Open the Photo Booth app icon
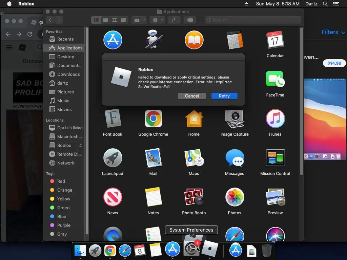 [x=194, y=197]
